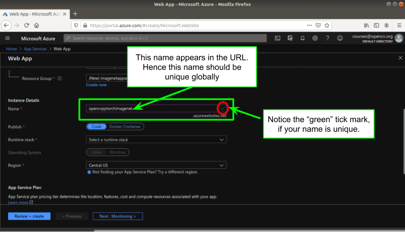Image resolution: width=405 pixels, height=232 pixels.
Task: Click the App Service Plan heading
Action: [x=24, y=187]
